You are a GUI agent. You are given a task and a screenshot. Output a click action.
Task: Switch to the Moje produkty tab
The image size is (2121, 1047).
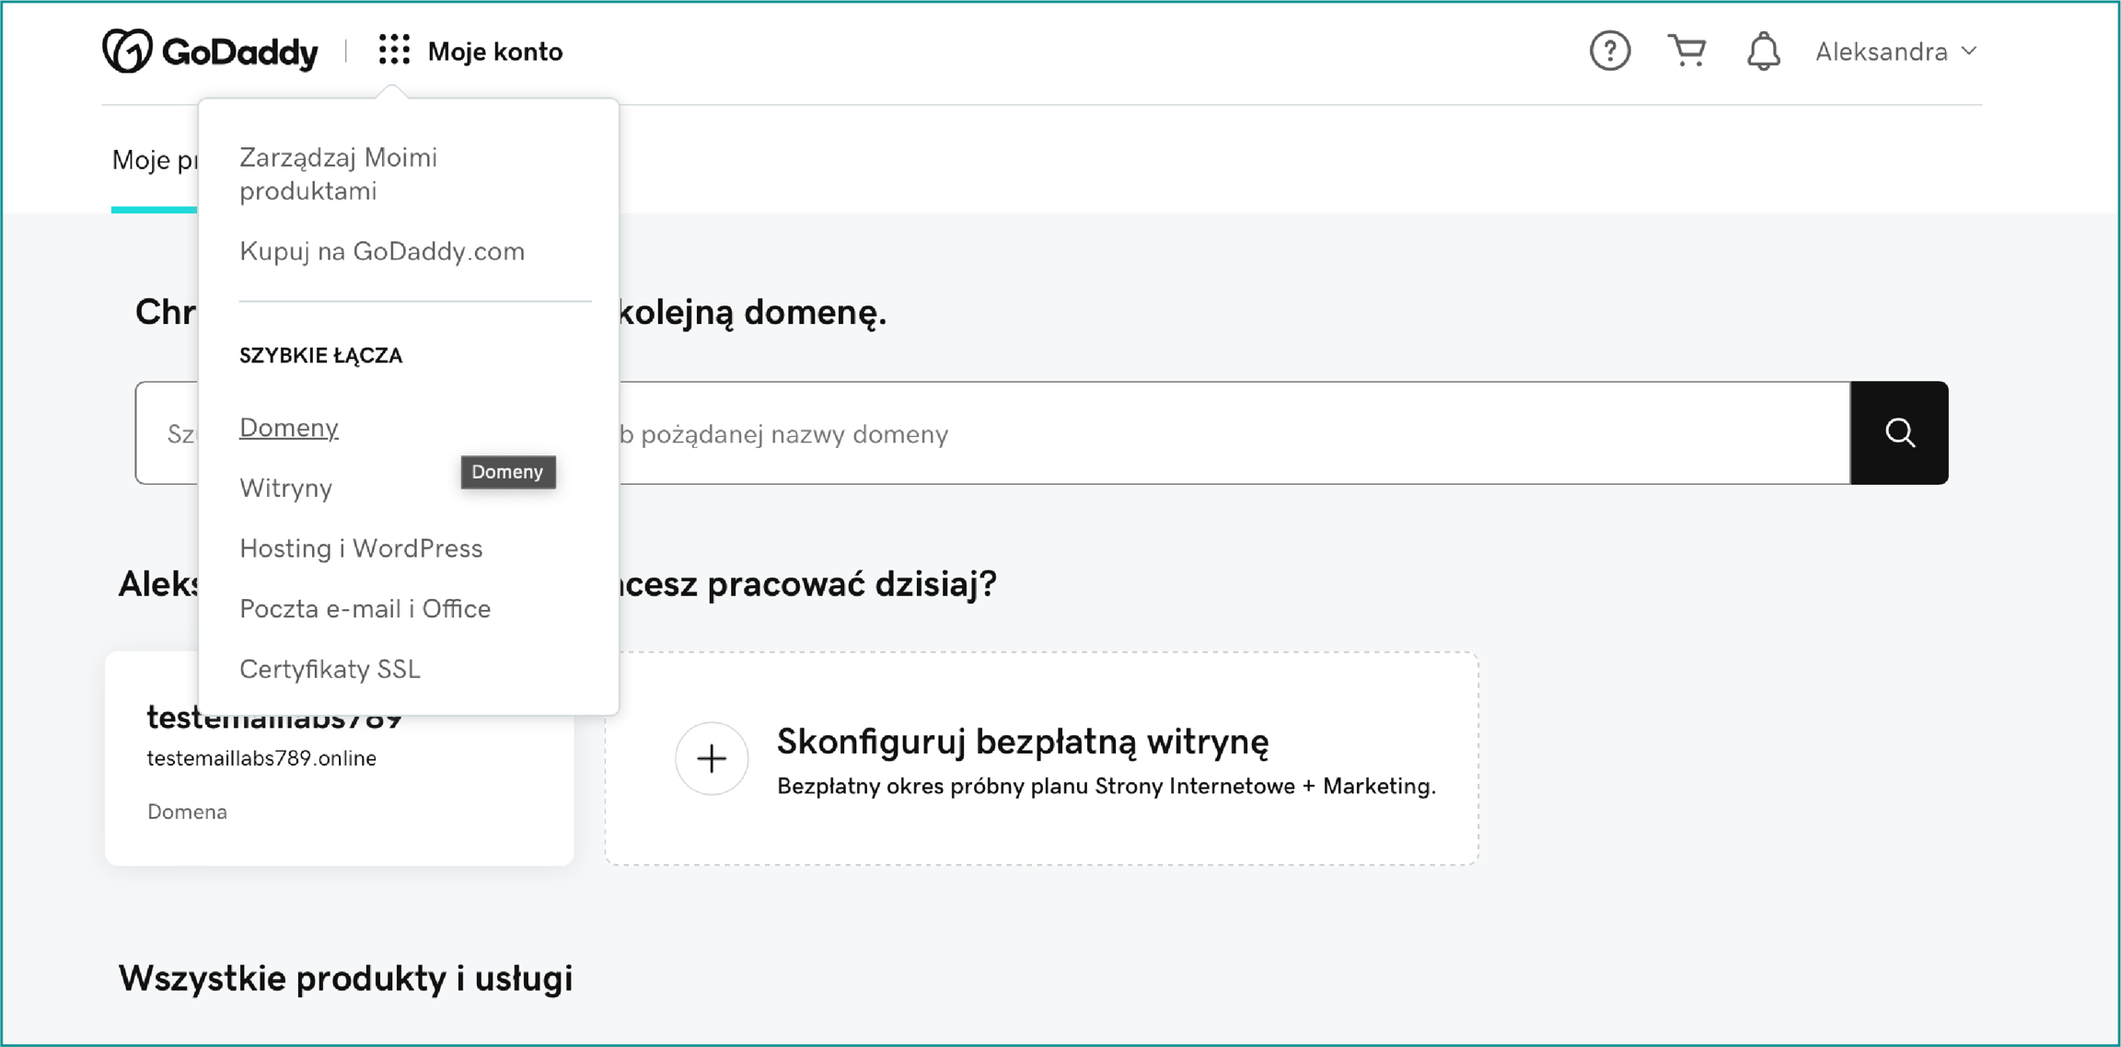pyautogui.click(x=154, y=161)
